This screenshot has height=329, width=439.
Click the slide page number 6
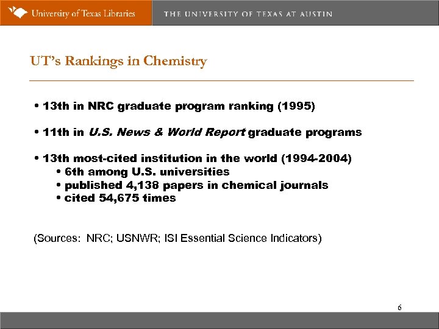point(399,308)
